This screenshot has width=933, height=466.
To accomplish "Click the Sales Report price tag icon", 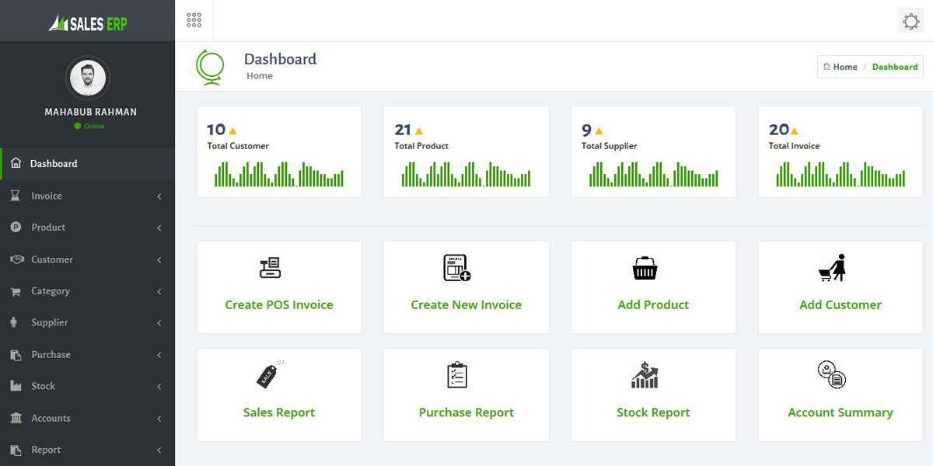I will (269, 375).
